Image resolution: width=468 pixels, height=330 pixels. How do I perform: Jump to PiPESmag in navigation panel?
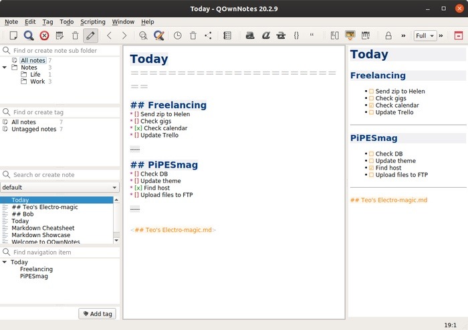click(33, 276)
